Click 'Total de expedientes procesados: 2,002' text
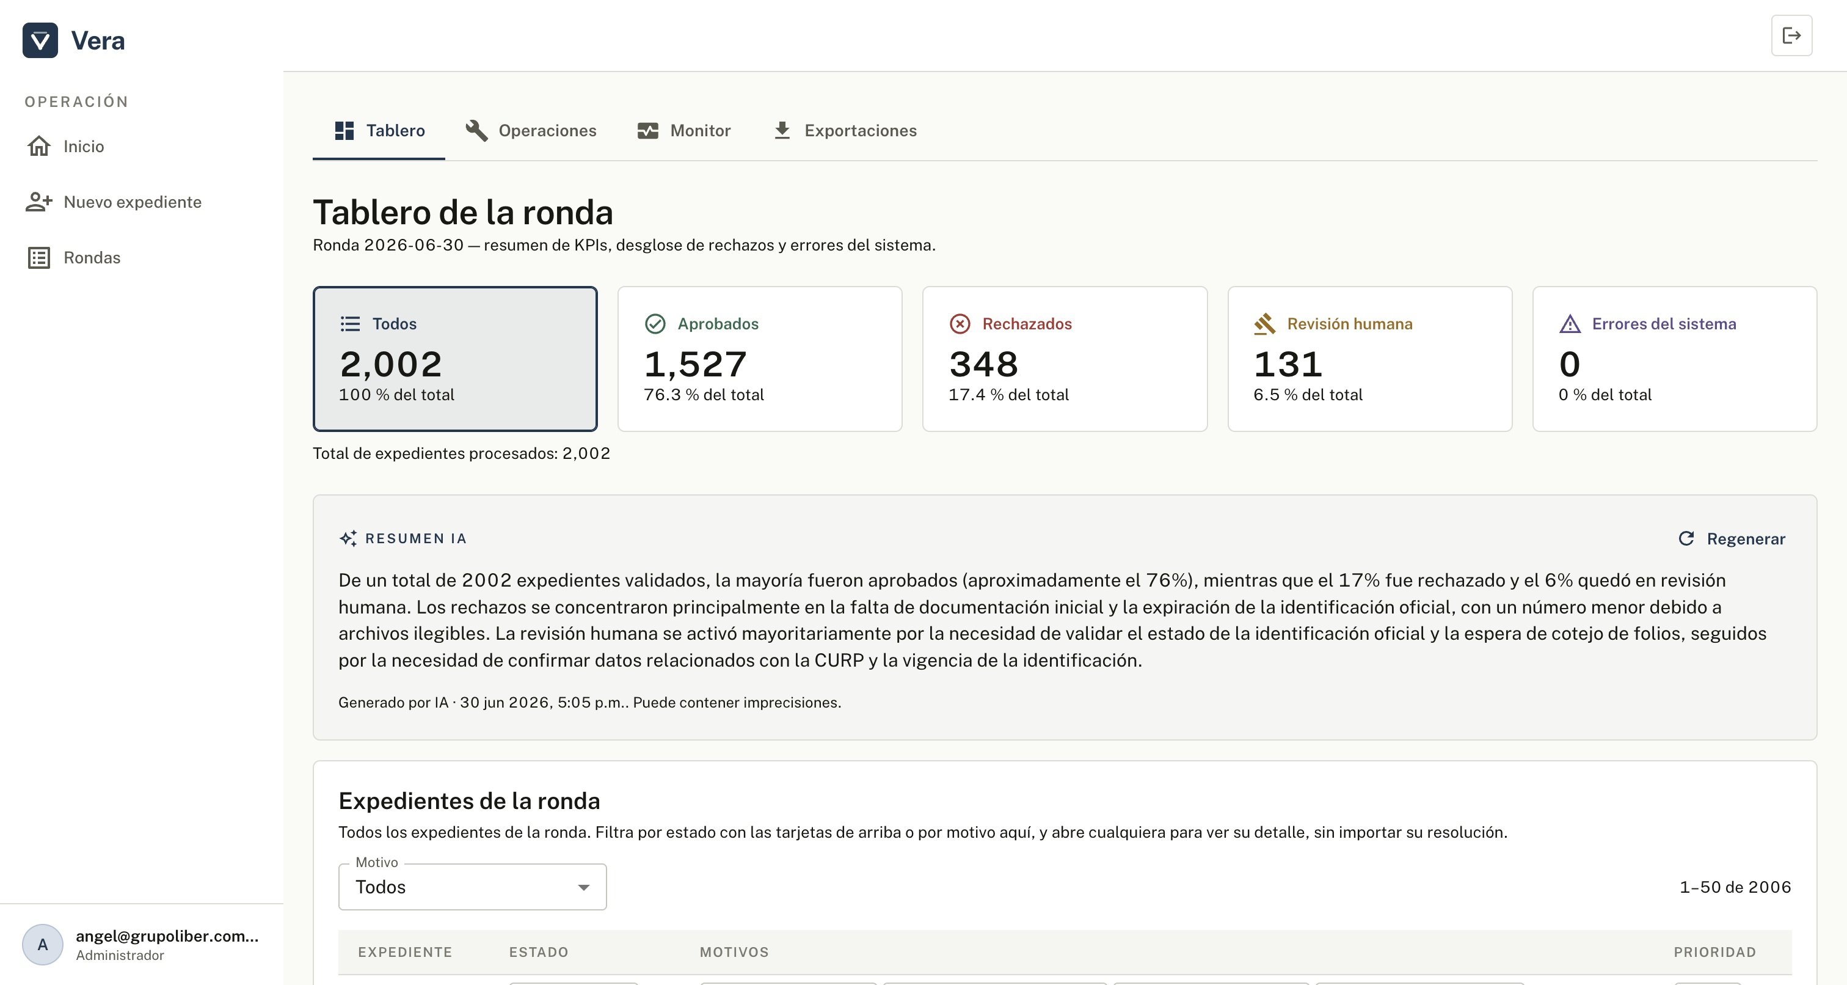 [461, 453]
